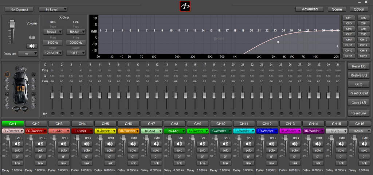This screenshot has height=175, width=373.
Task: Mute CH1 FL-Tweeter speaker icon
Action: (x=17, y=144)
